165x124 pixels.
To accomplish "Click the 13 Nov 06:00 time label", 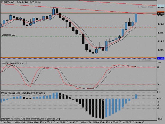I will tap(33, 122).
